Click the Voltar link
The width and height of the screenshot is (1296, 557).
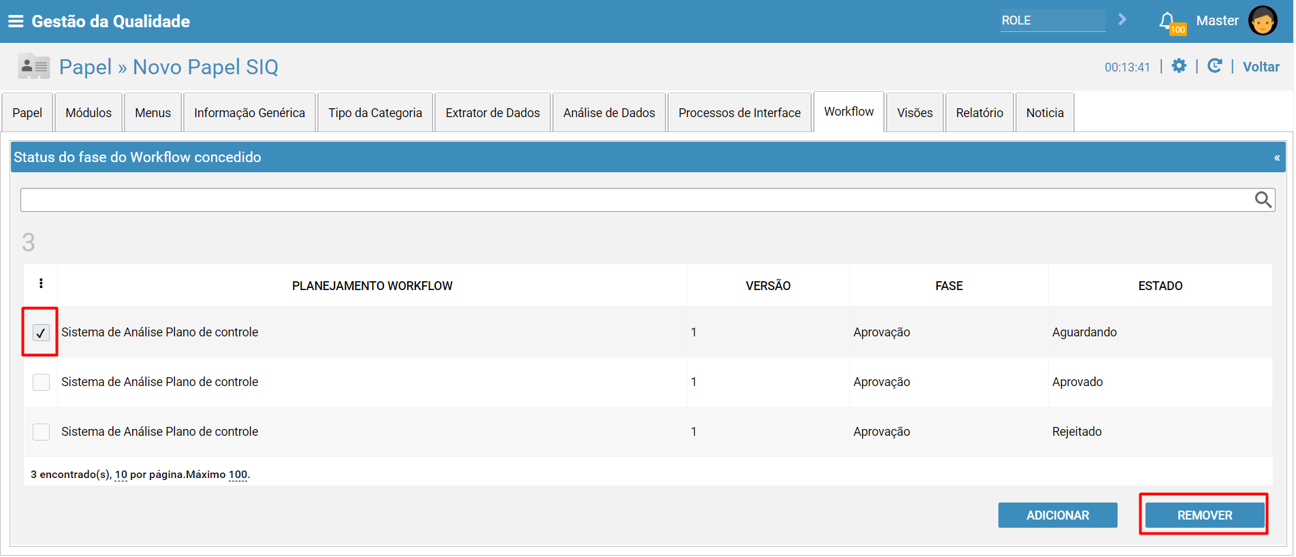pos(1261,67)
